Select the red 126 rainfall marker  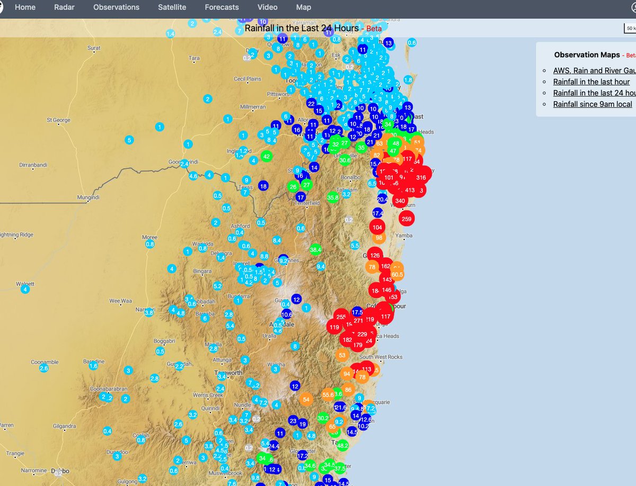[x=375, y=255]
